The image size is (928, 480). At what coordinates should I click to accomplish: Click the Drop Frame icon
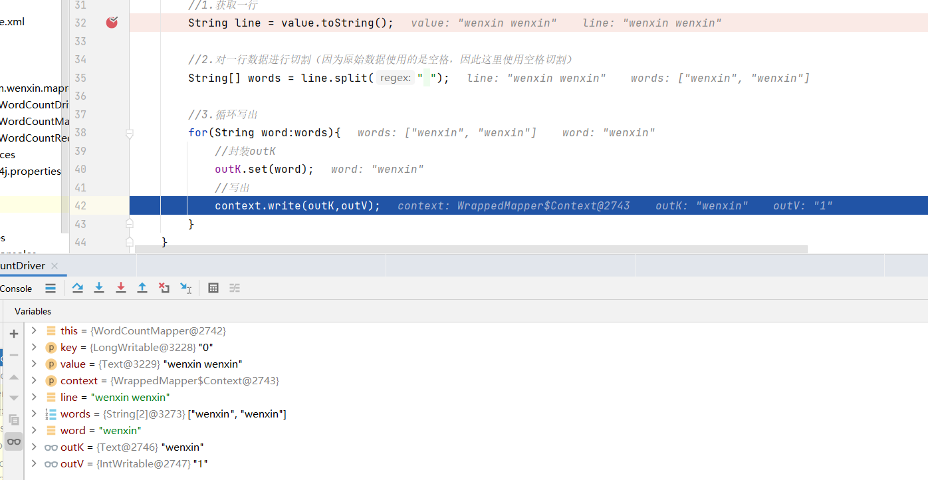coord(164,288)
